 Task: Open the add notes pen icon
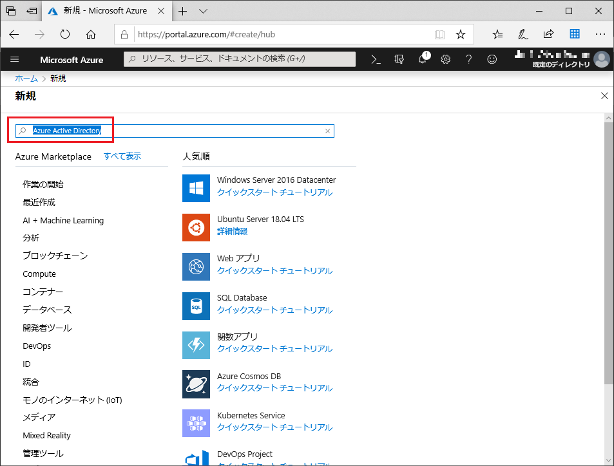[x=523, y=34]
